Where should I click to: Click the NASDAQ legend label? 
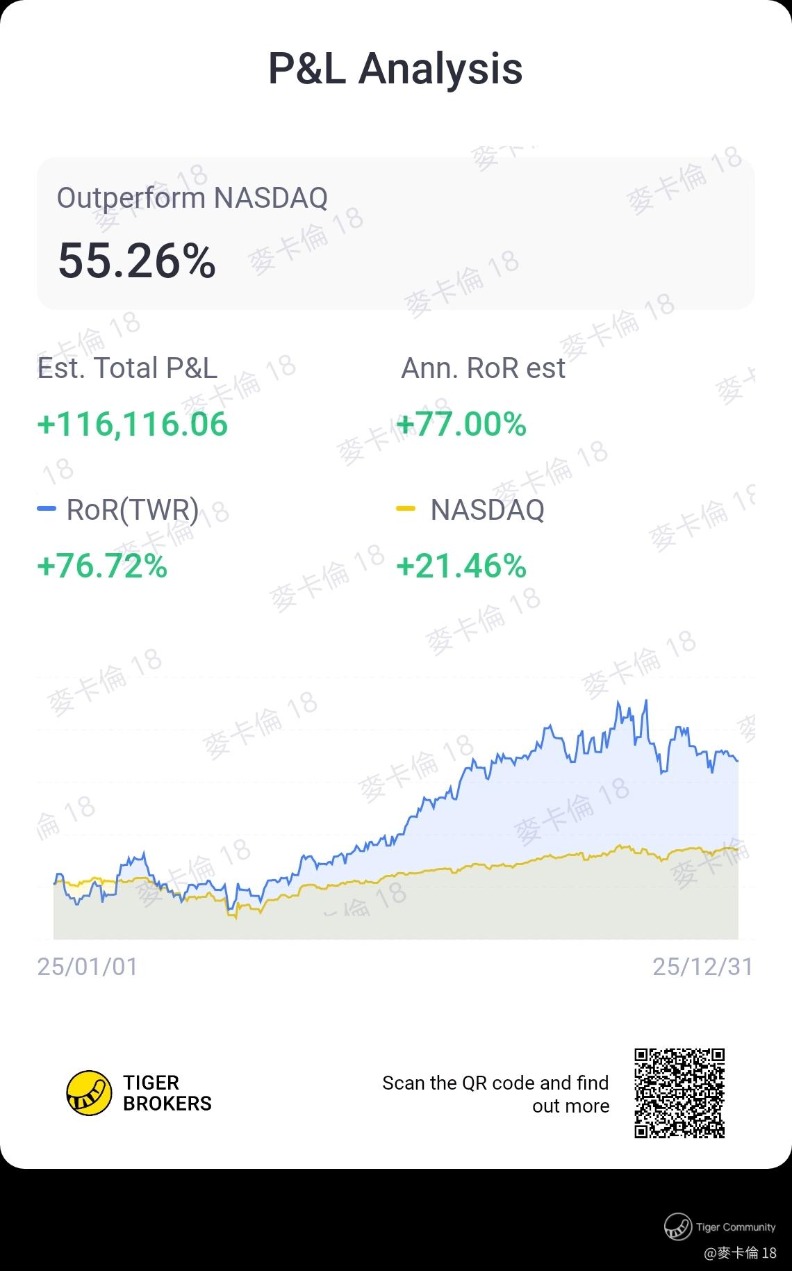(x=487, y=509)
